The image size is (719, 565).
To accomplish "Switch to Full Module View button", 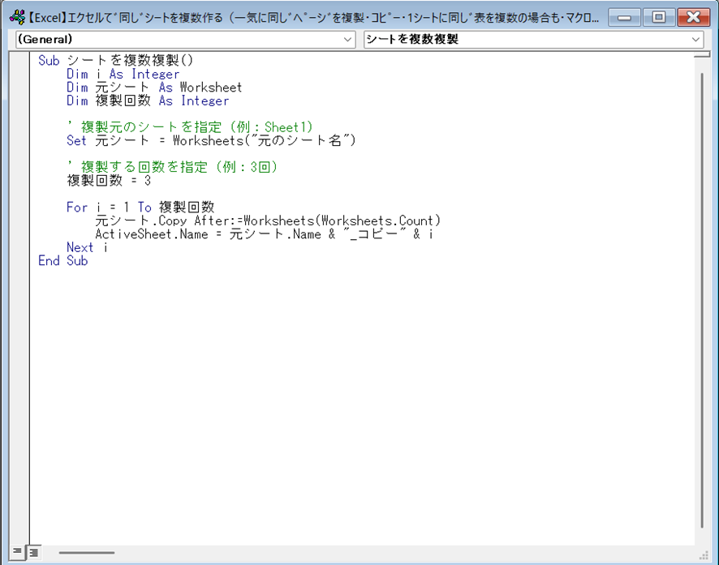I will pyautogui.click(x=34, y=552).
